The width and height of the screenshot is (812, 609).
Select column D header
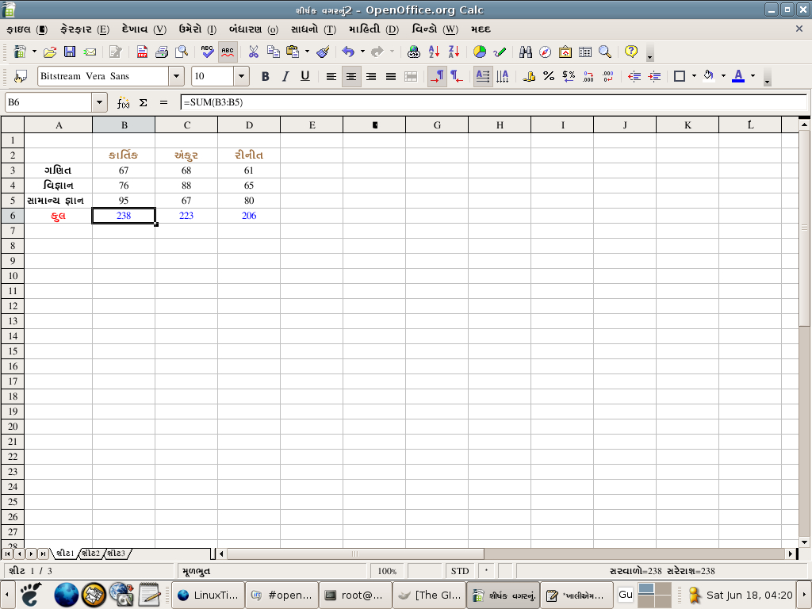[249, 125]
